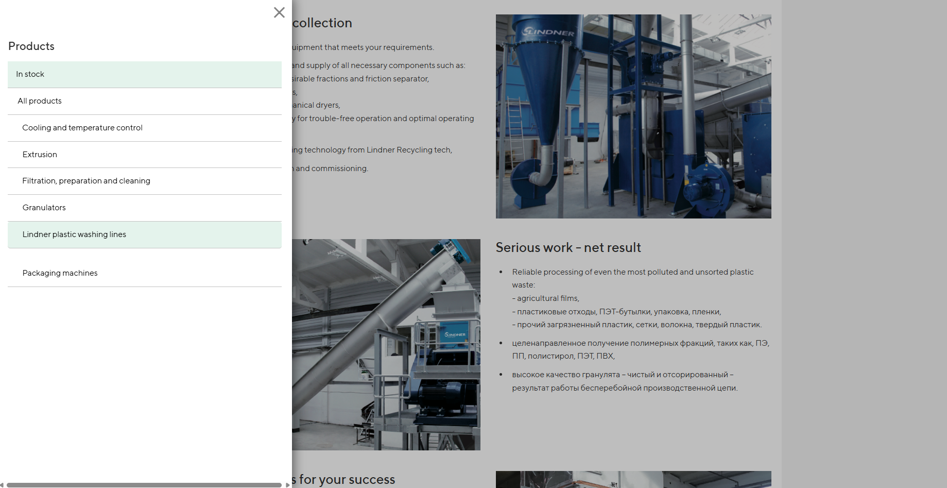
Task: Click the scrollbar right arrow
Action: tap(287, 485)
